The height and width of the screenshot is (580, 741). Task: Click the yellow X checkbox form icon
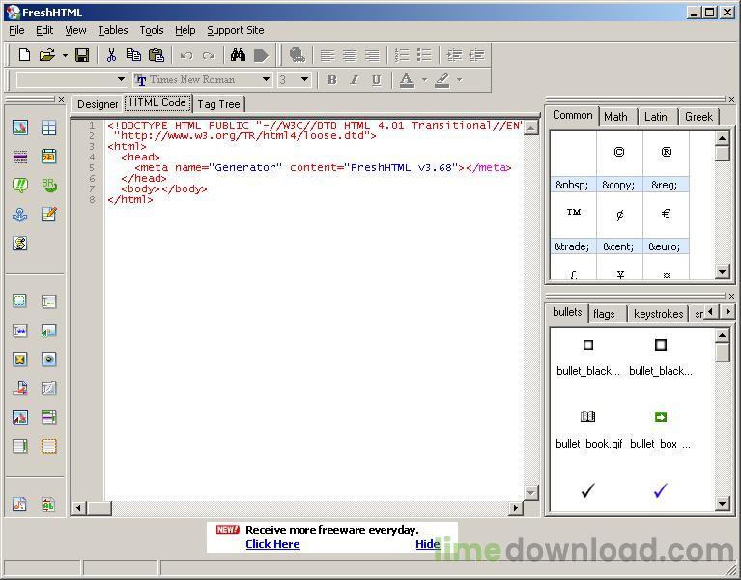click(x=20, y=360)
